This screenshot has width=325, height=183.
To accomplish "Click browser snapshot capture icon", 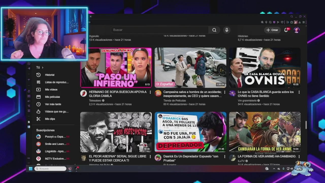I will click(270, 22).
